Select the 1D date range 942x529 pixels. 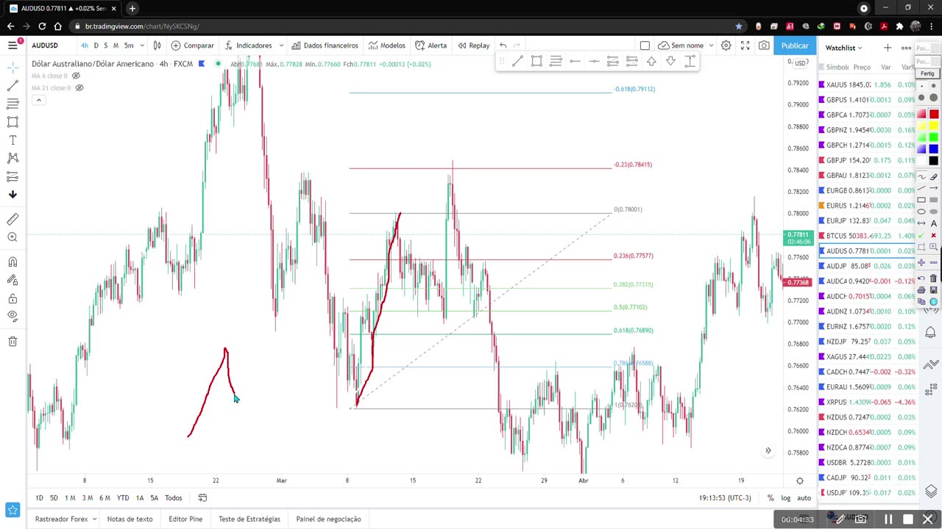click(x=39, y=498)
